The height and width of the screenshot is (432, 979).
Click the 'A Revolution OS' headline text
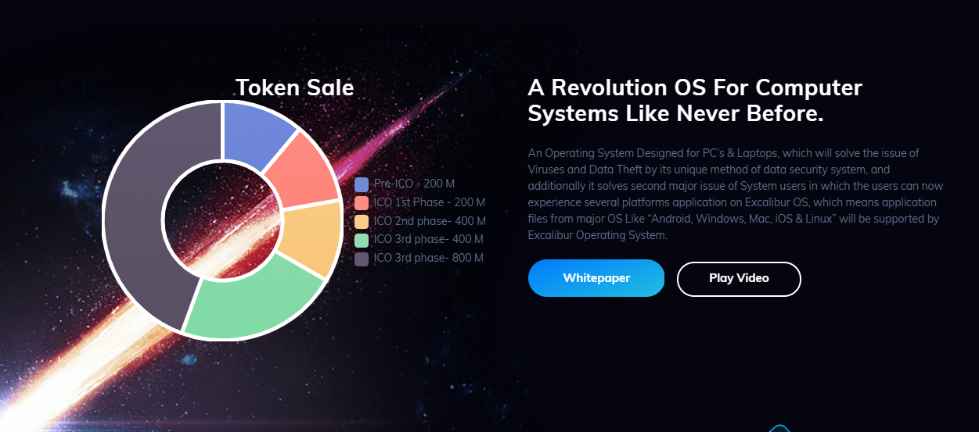point(695,100)
